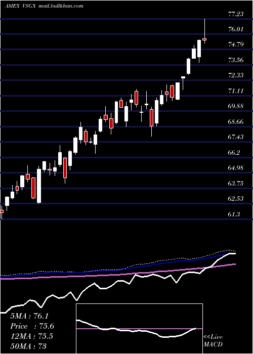253x354 pixels.
Task: Click the latest red candlestick with long upper wick
Action: (204, 39)
